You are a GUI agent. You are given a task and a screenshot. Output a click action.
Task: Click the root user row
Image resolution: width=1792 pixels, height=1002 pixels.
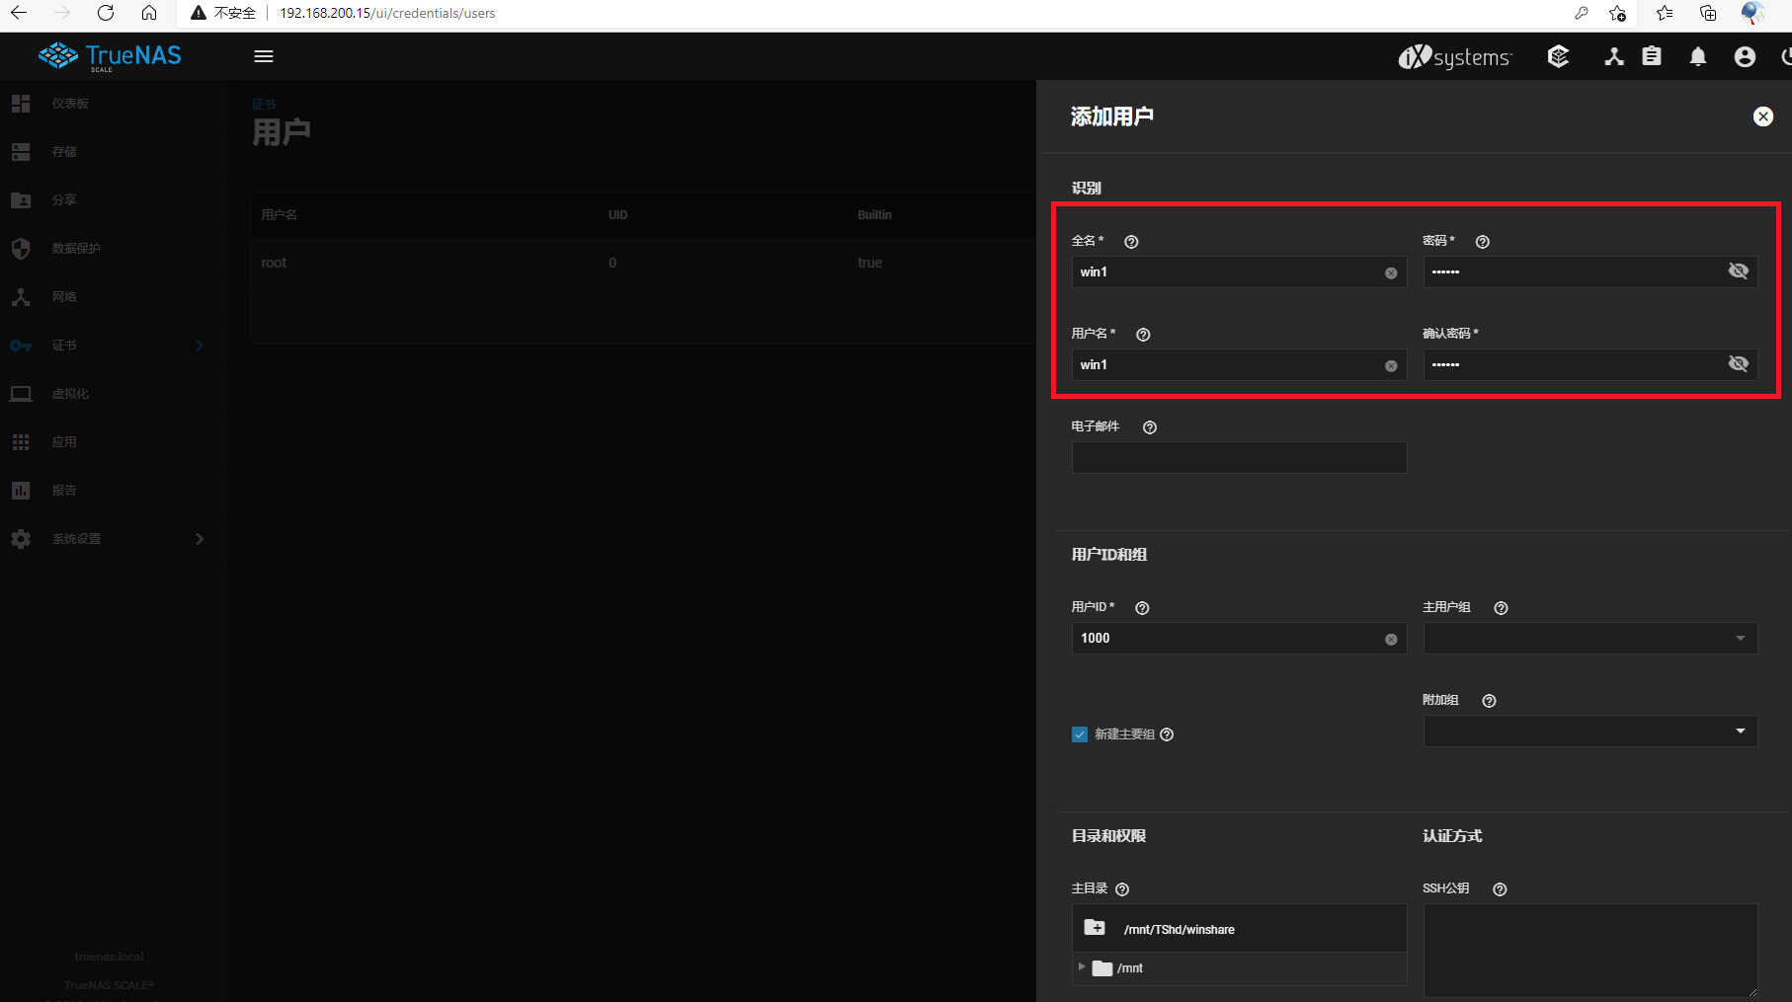(x=642, y=263)
